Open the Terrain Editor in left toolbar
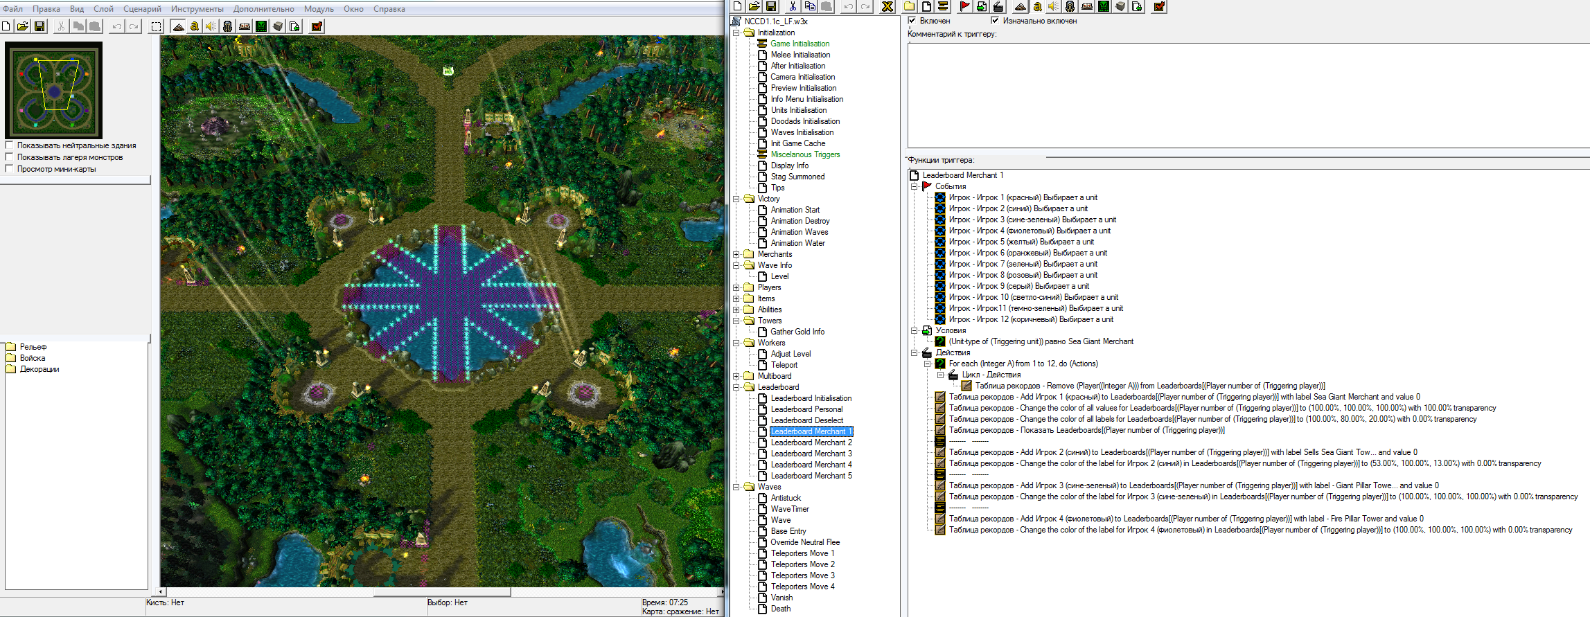This screenshot has height=617, width=1590. tap(178, 26)
